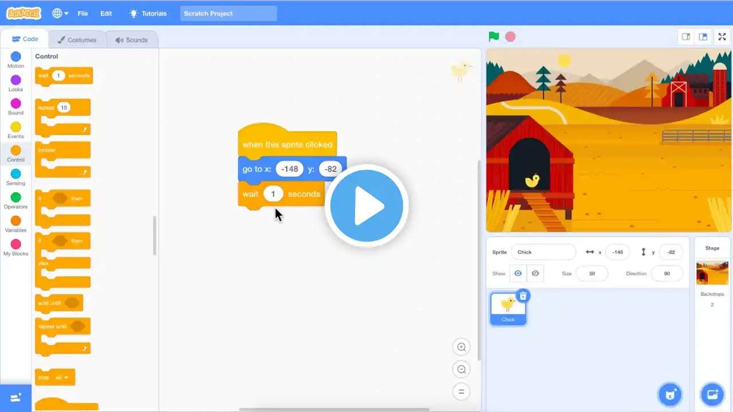Open the Choose a Sprite button
Image resolution: width=733 pixels, height=412 pixels.
pos(669,394)
